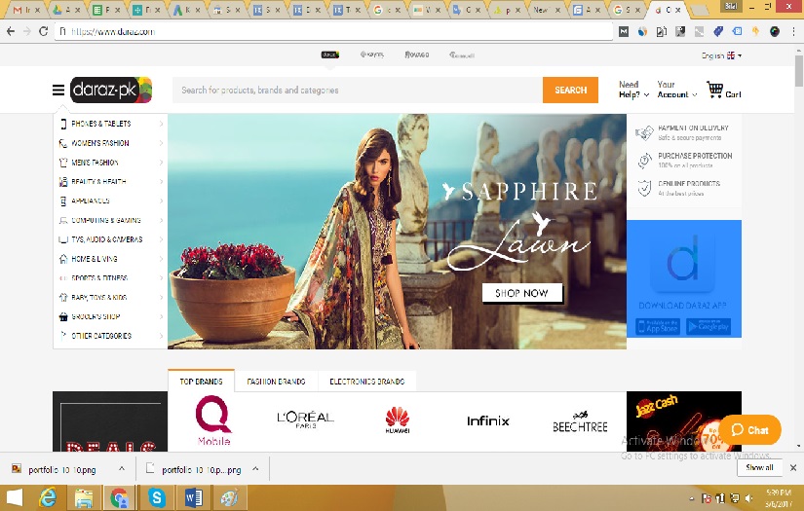Click the daraz.pk logo

point(111,90)
